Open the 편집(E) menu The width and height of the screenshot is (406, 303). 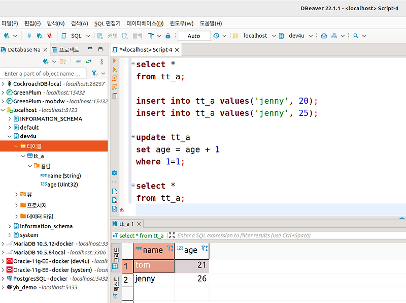(32, 23)
